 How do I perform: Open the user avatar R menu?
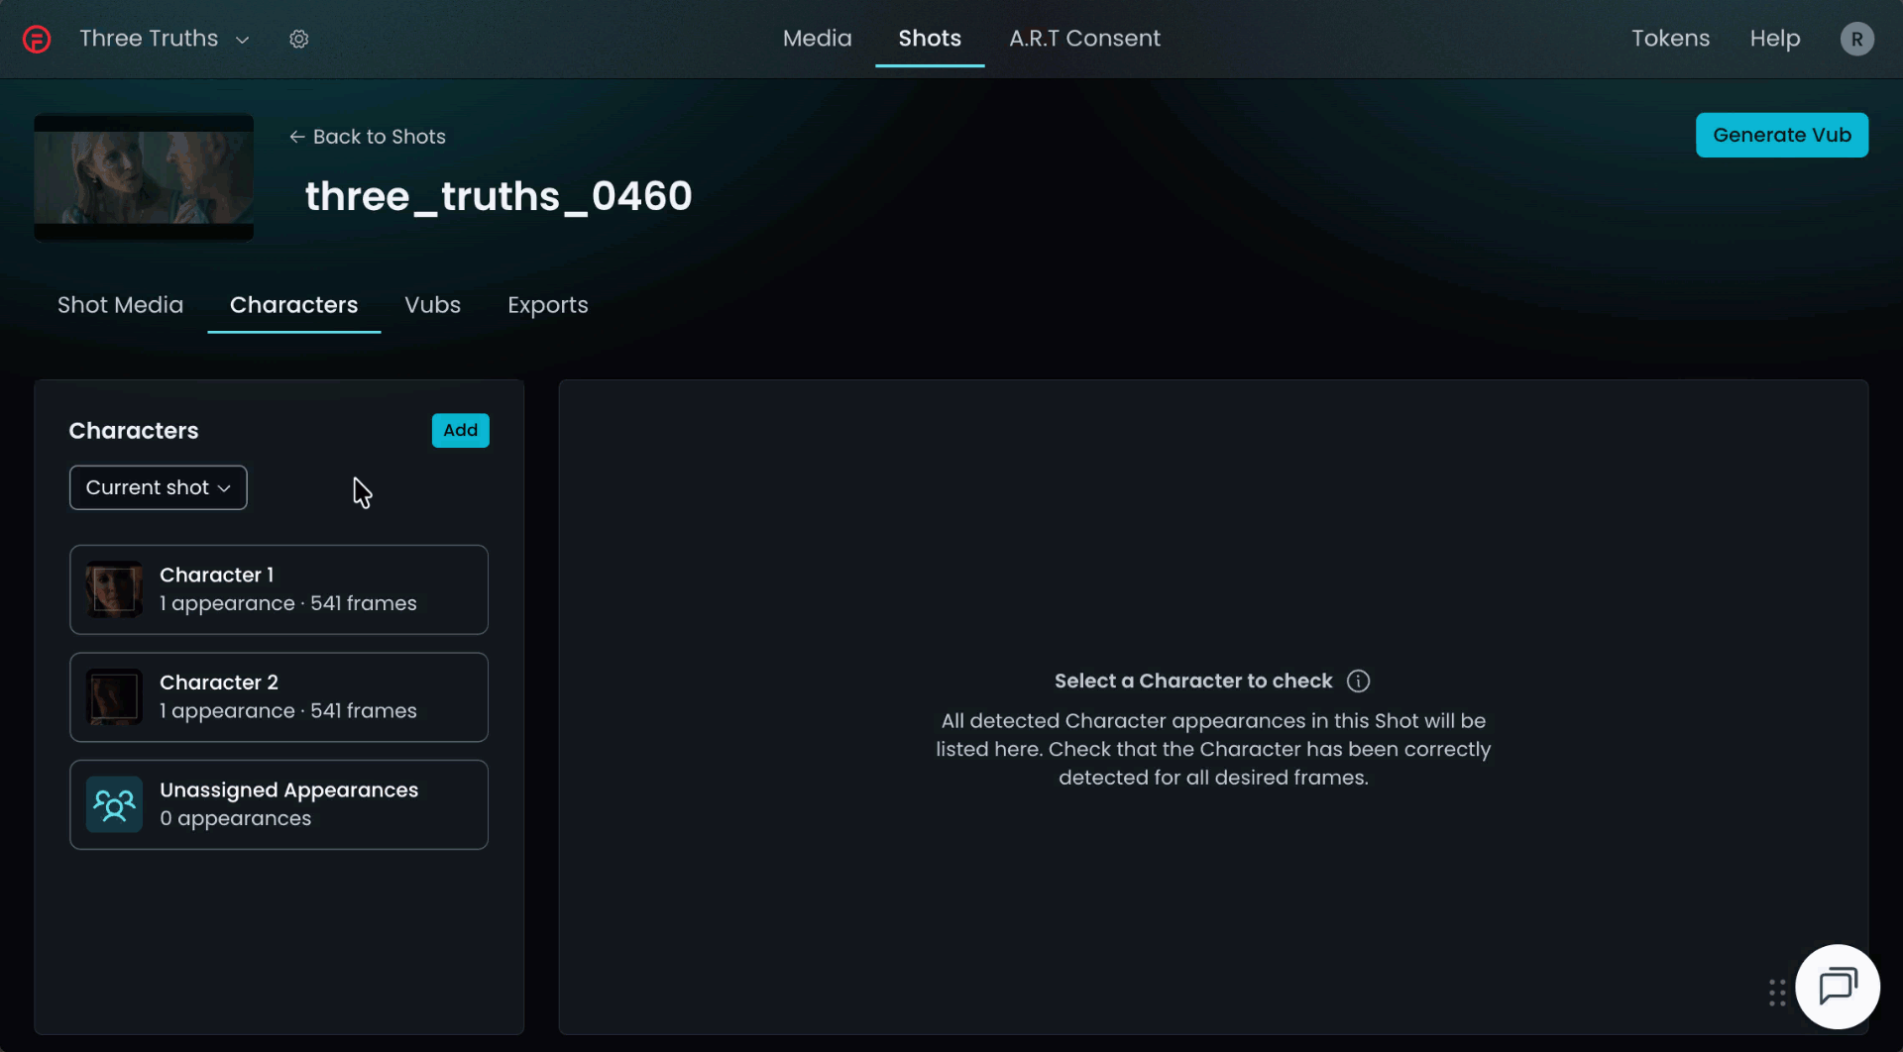(1856, 39)
